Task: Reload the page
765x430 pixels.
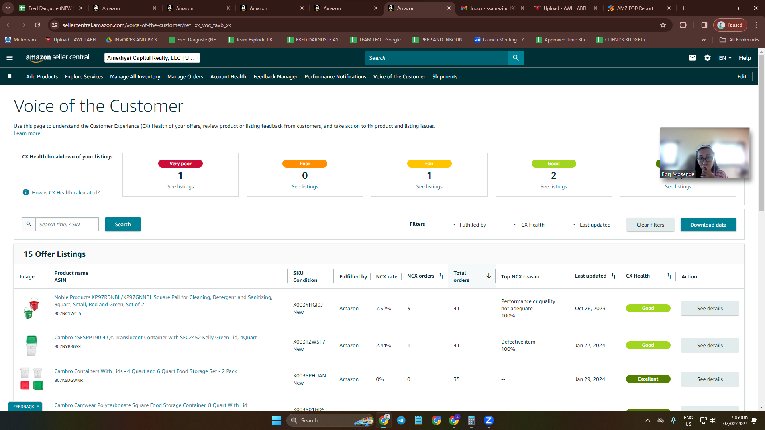Action: [37, 25]
